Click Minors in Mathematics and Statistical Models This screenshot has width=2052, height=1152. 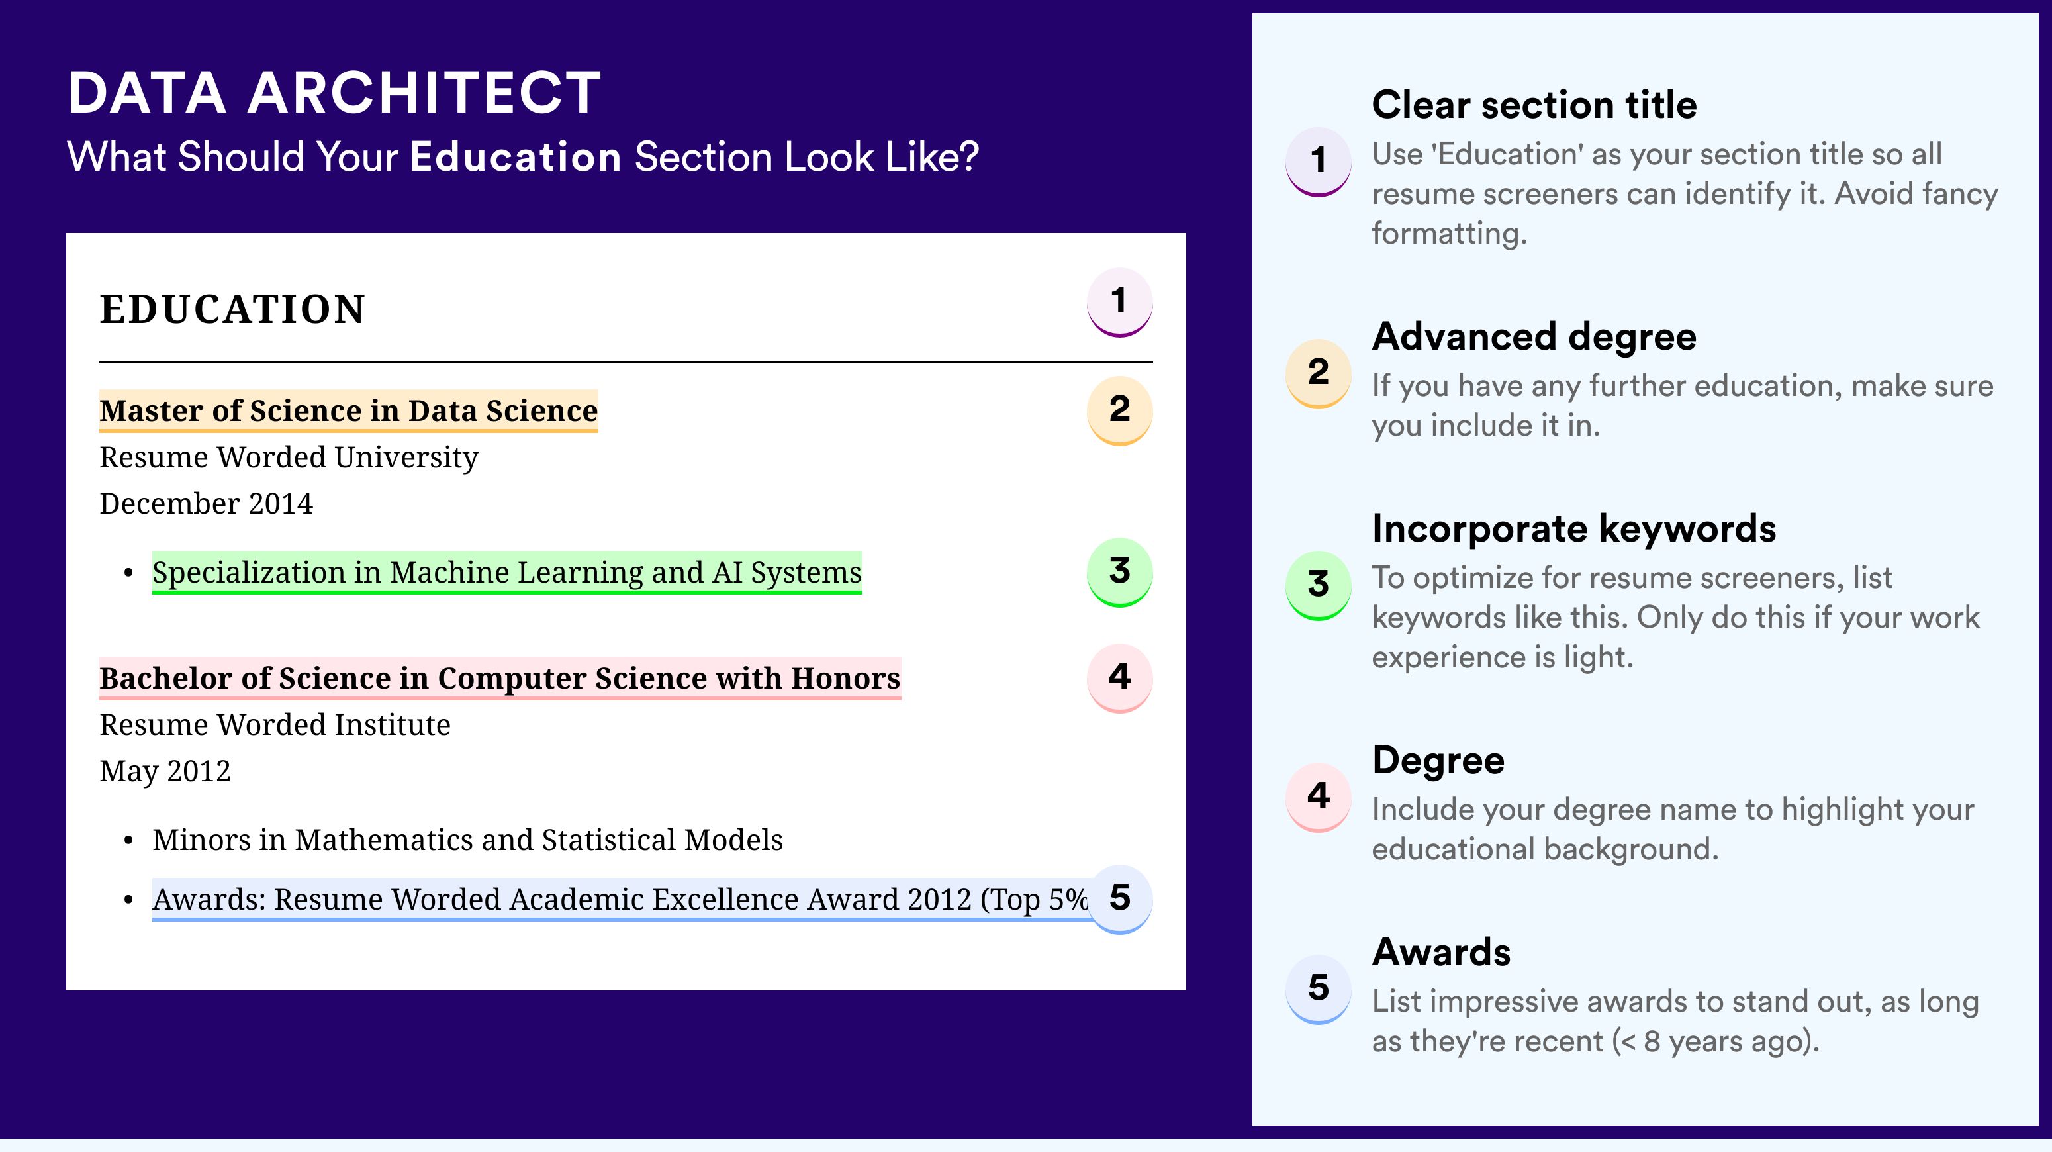(x=467, y=840)
